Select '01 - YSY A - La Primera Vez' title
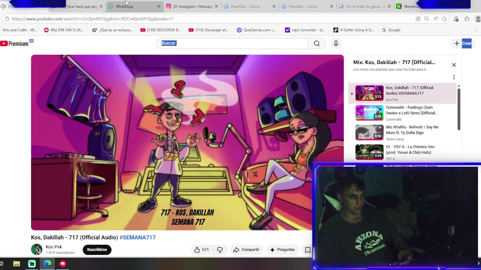The width and height of the screenshot is (481, 270). pyautogui.click(x=410, y=150)
